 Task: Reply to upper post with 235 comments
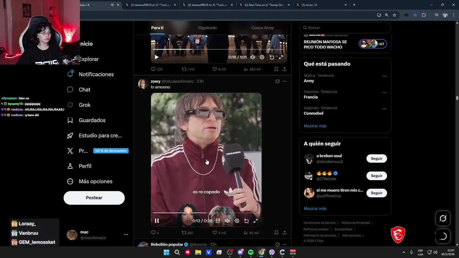click(157, 69)
